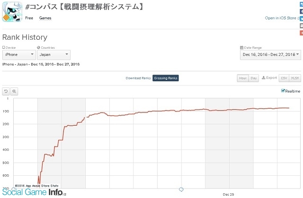Select the Grossing Ranks tab
Viewport: 303px width, 198px height.
click(166, 78)
